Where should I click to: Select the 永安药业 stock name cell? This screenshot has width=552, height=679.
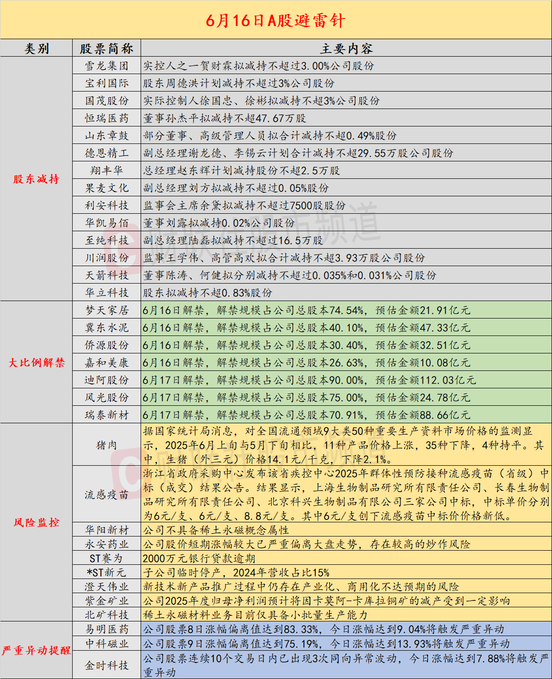107,544
